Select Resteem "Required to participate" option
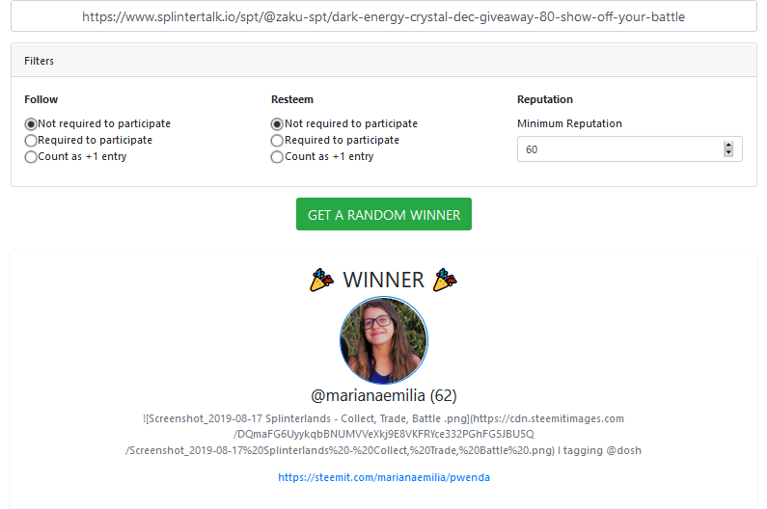 (x=277, y=141)
